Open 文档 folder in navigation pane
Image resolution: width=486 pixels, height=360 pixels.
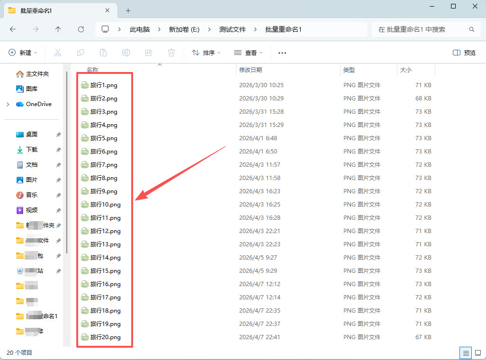[27, 165]
